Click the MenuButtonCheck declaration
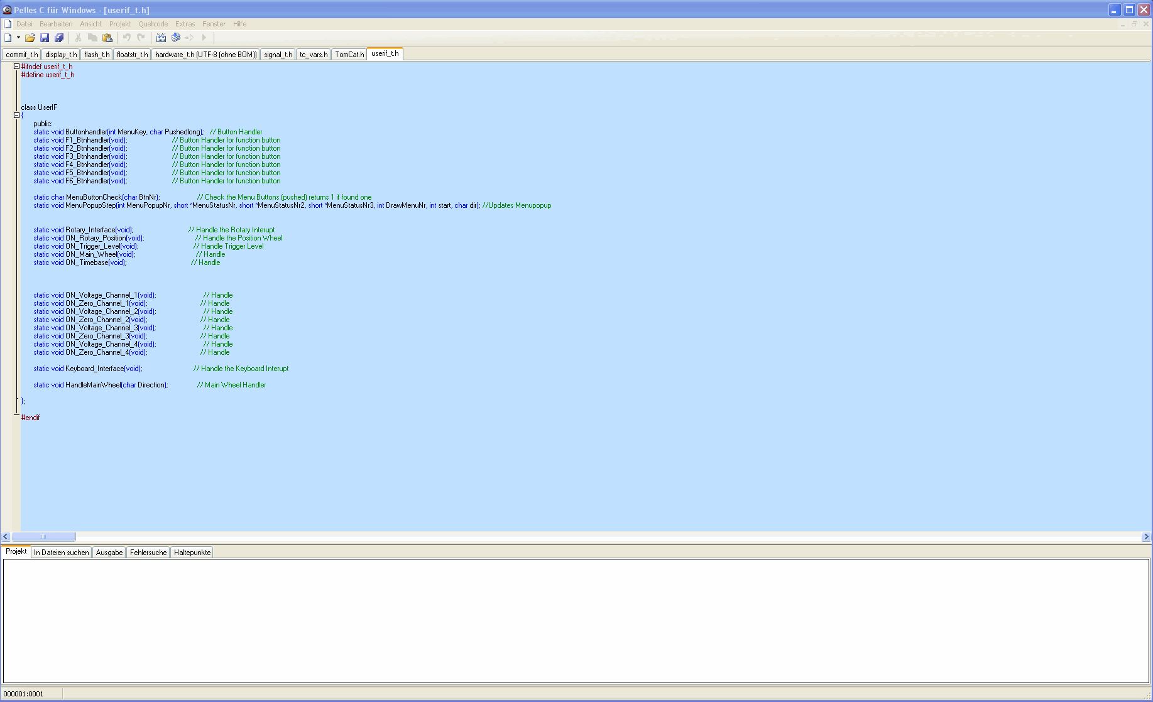This screenshot has width=1153, height=702. [x=97, y=197]
